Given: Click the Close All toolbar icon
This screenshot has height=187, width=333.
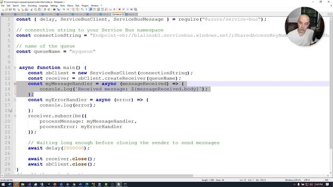Looking at the screenshot, I should coord(22,9).
